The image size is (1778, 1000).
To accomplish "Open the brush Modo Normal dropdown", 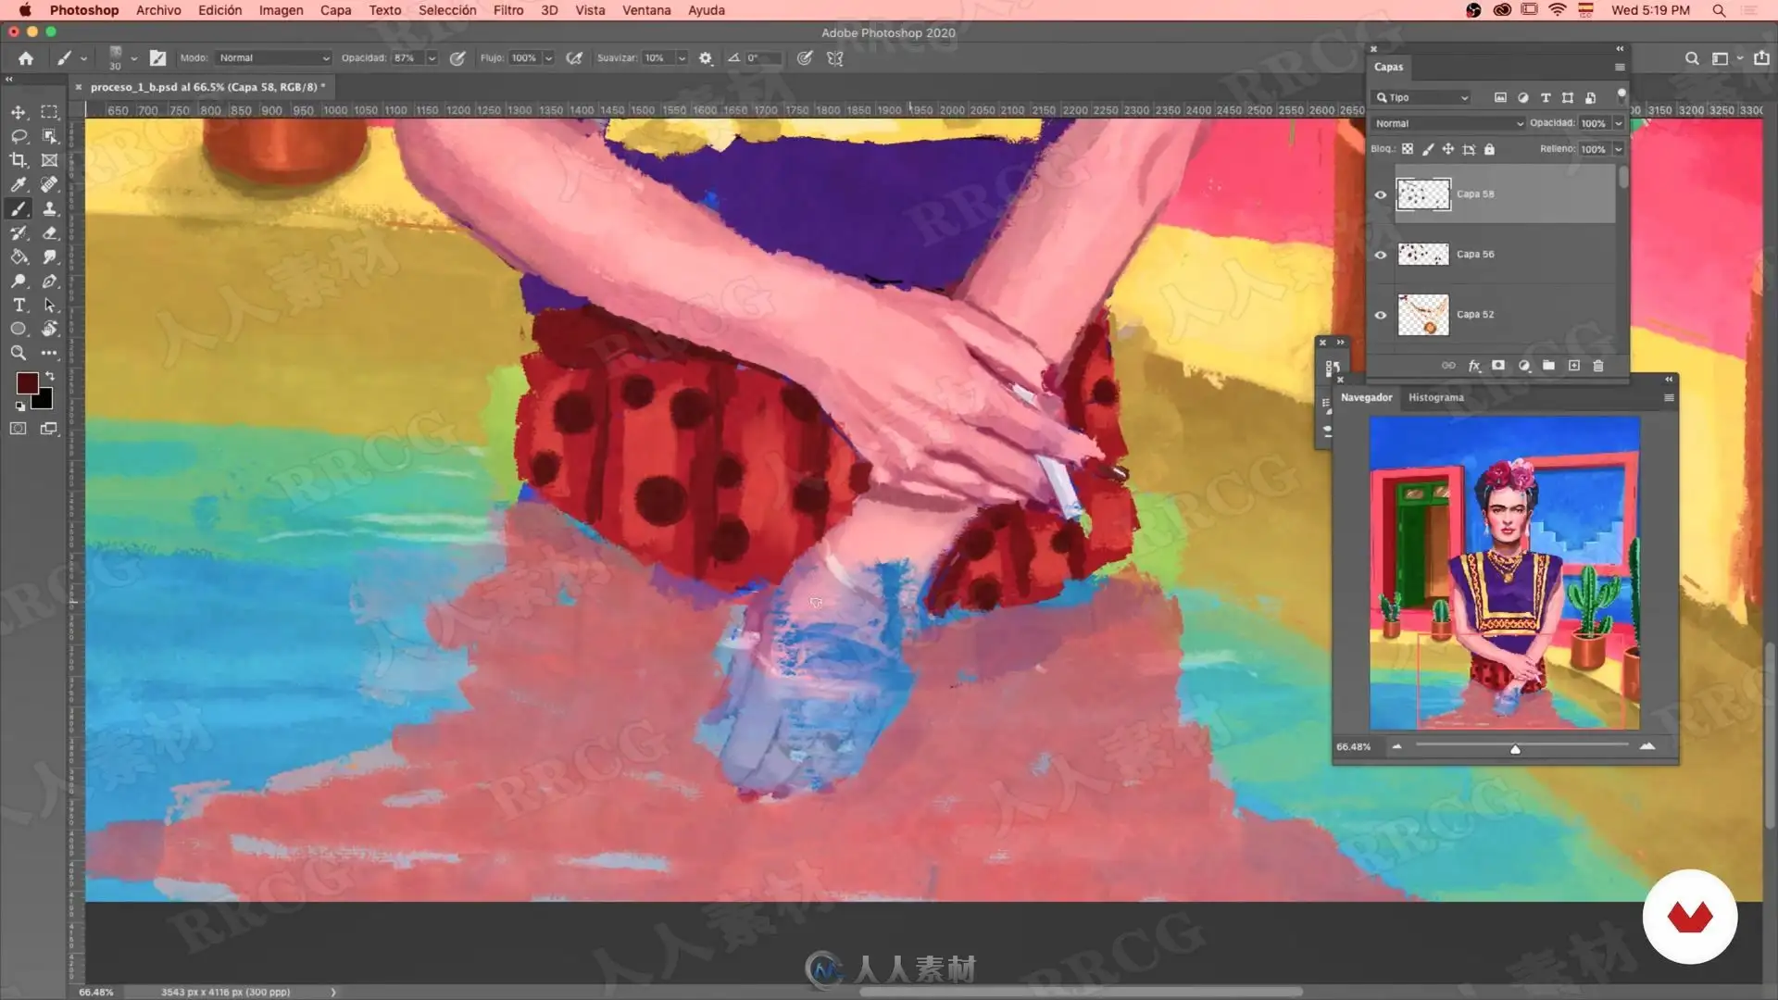I will [273, 57].
